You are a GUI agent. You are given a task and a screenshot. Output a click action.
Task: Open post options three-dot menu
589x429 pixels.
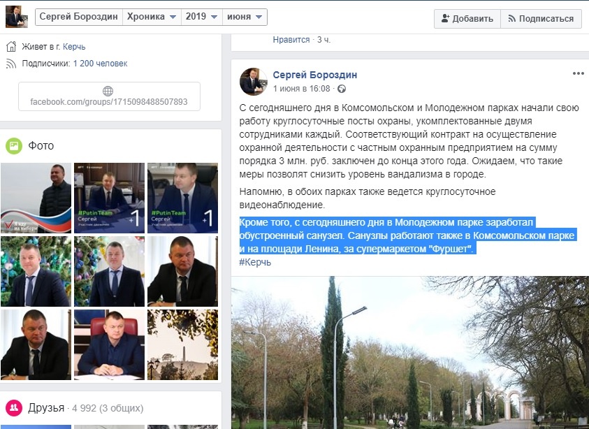[578, 73]
